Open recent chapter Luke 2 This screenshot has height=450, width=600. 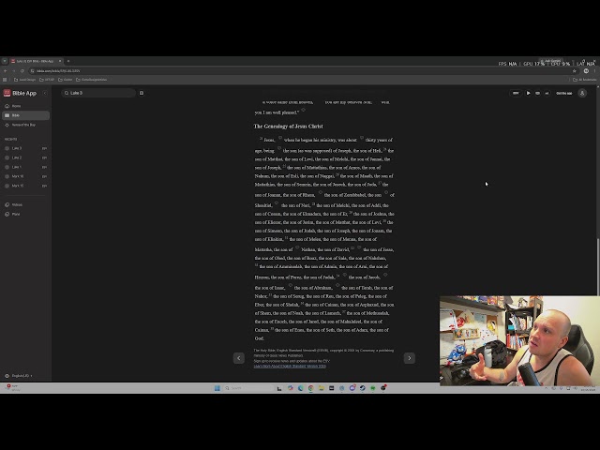pyautogui.click(x=25, y=157)
